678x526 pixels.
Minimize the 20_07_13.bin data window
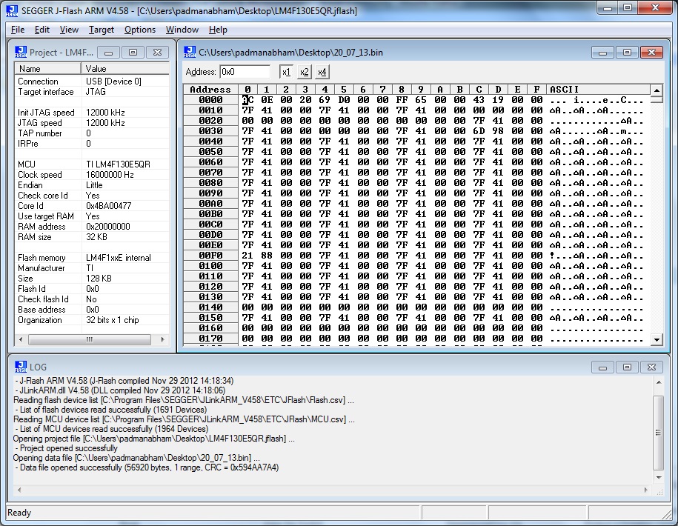[602, 53]
